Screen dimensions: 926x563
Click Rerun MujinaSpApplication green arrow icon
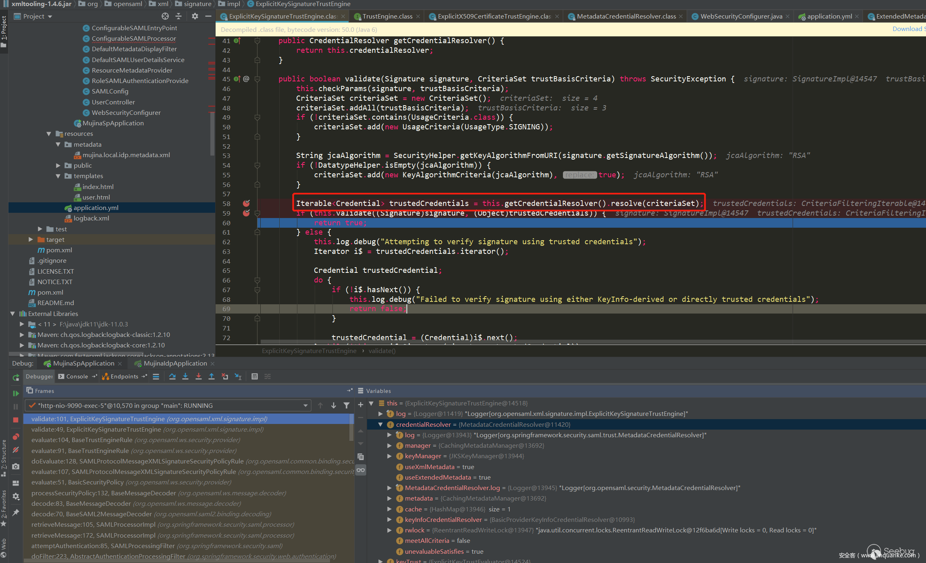click(16, 378)
